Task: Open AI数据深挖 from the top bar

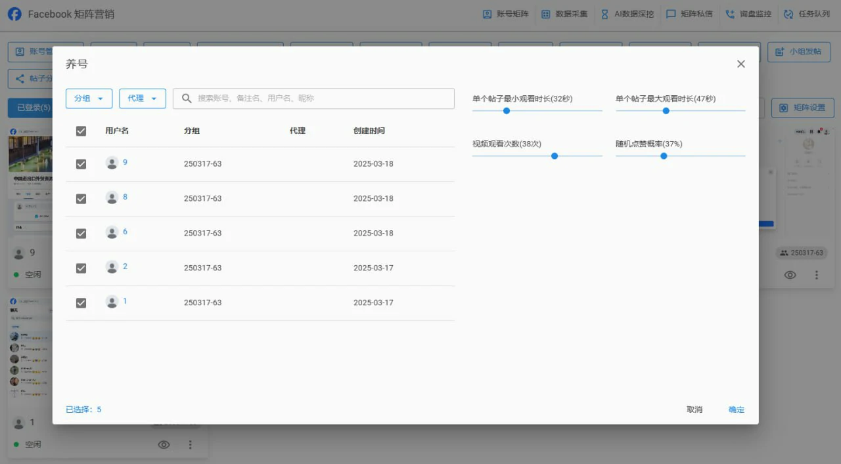Action: [x=627, y=14]
